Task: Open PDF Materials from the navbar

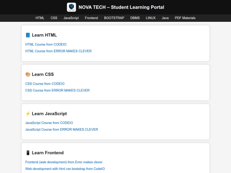Action: [185, 18]
